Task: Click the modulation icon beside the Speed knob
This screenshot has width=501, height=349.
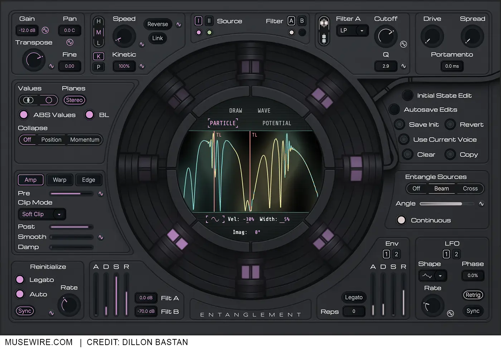Action: [x=142, y=44]
